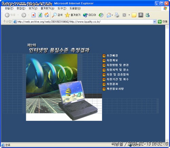Viewport: 170px width, 148px height.
Task: Click the 이동 Go button
Action: 163,21
